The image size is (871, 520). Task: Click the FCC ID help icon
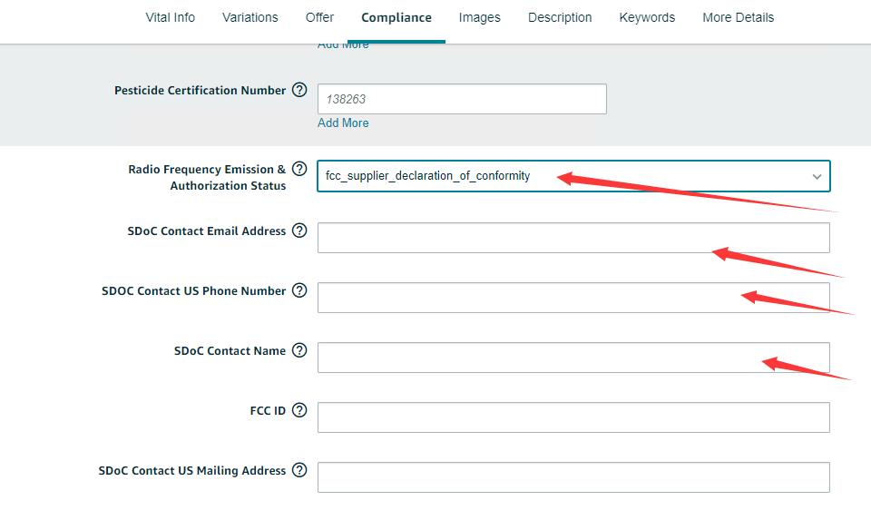(x=299, y=410)
